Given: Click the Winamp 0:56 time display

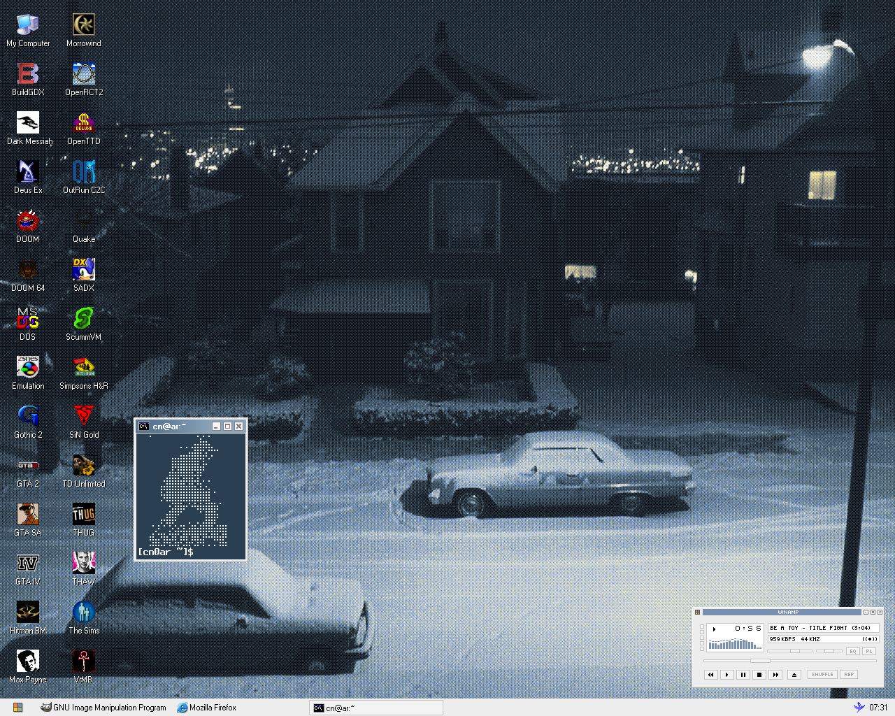Looking at the screenshot, I should [x=747, y=629].
